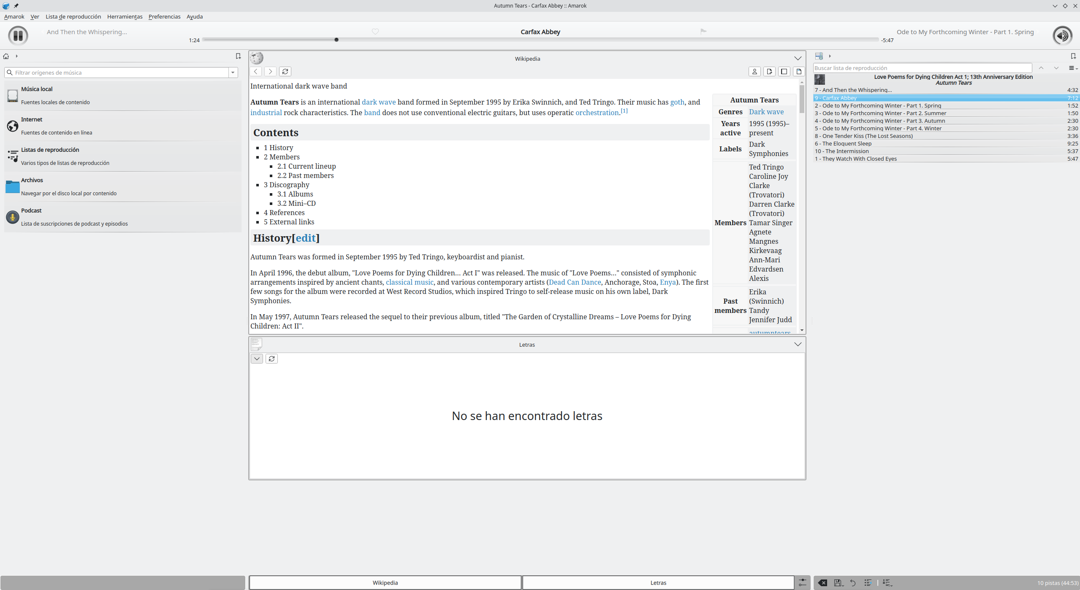Open Internet online sources
1080x590 pixels.
122,126
